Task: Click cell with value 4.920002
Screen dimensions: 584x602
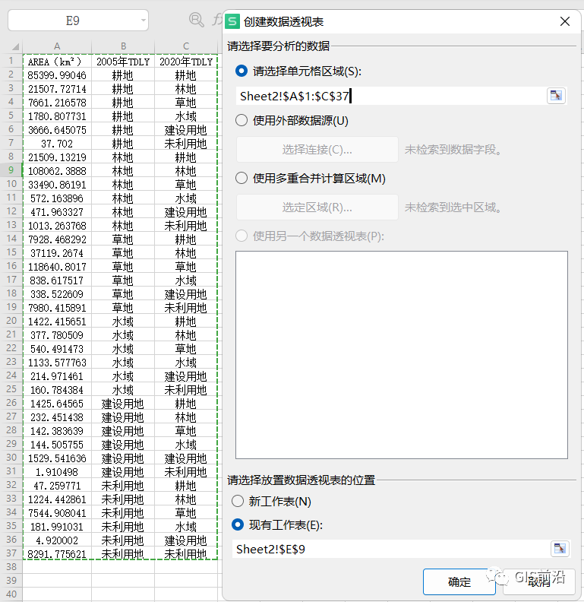Action: click(x=57, y=540)
